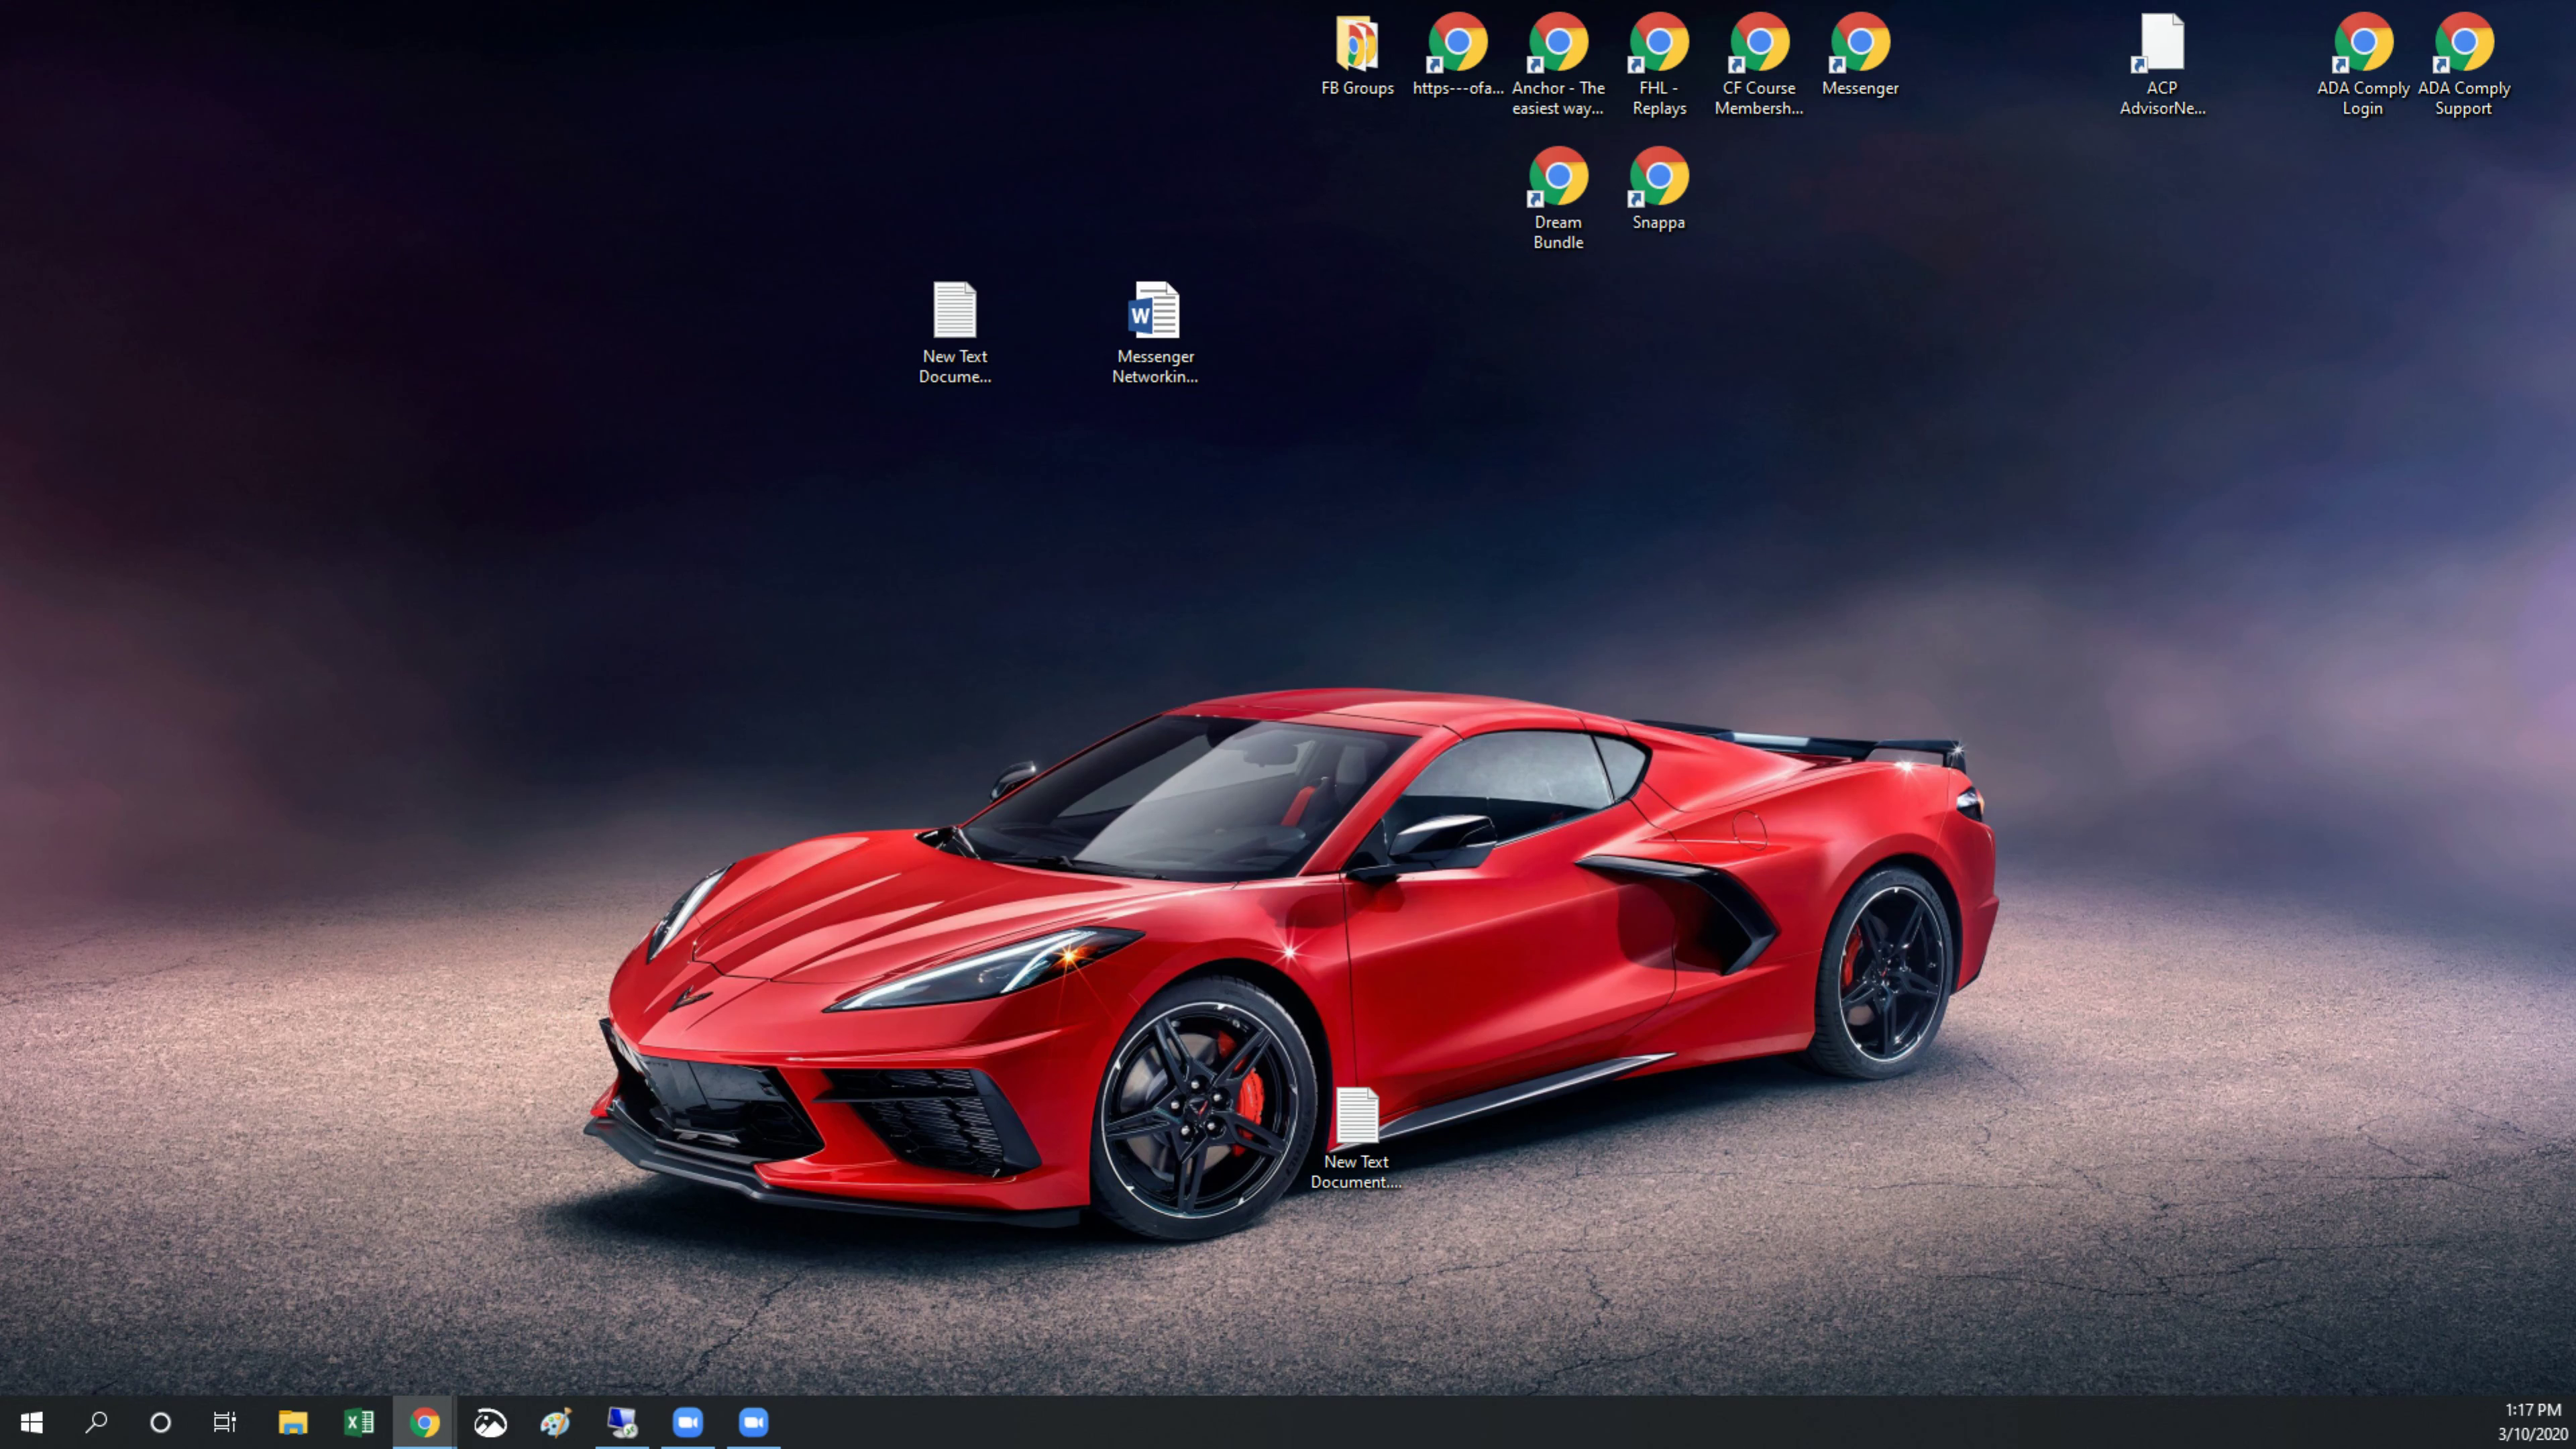Switch to the right Zoom taskbar icon
This screenshot has width=2576, height=1449.
[754, 1422]
